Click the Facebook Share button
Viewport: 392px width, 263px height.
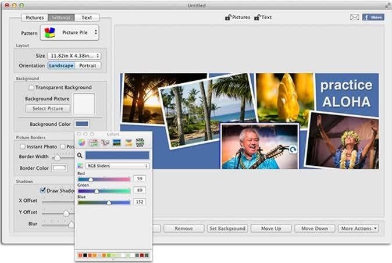[373, 17]
